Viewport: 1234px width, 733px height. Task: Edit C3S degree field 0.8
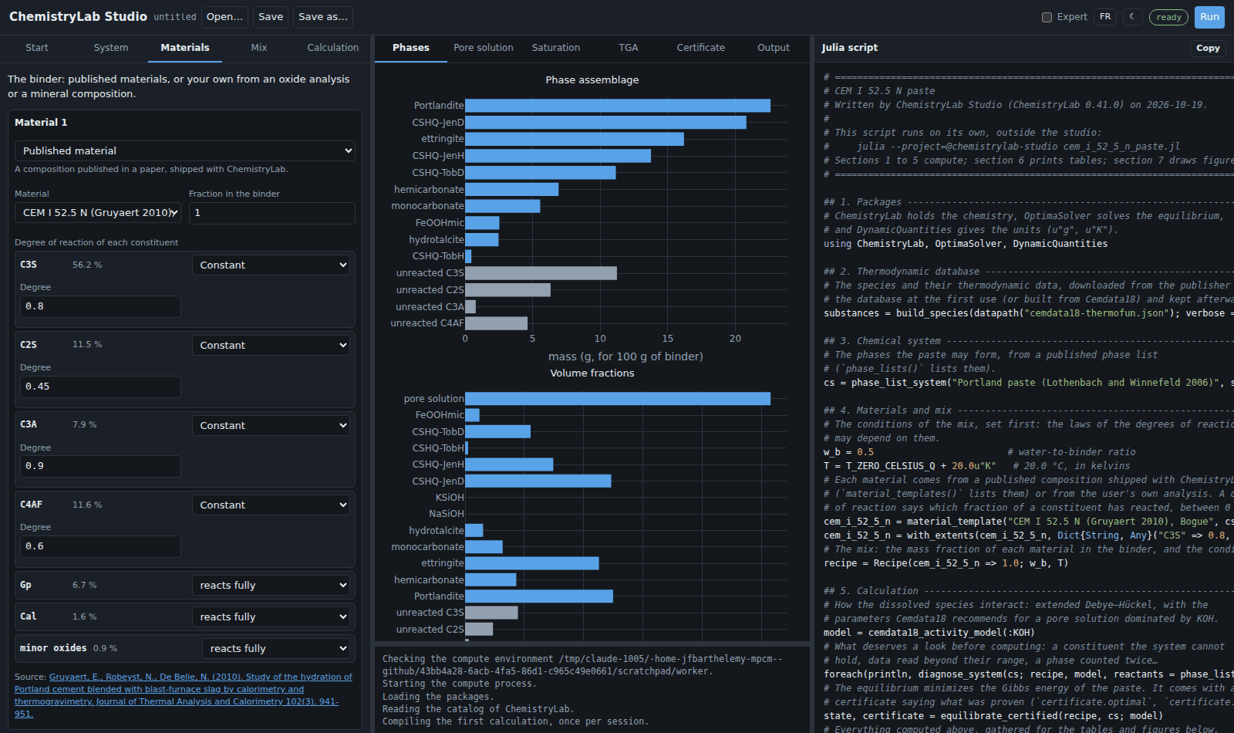100,306
